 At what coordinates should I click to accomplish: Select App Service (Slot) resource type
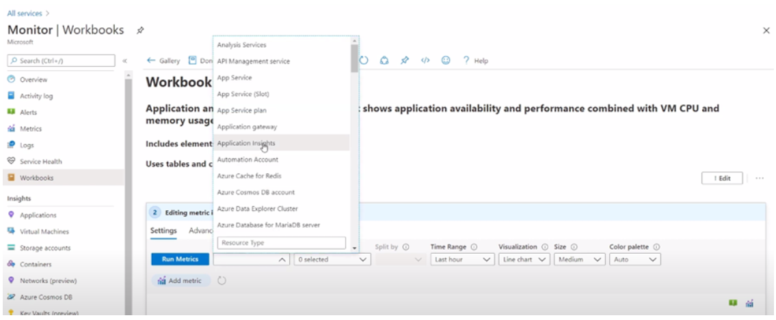281,94
